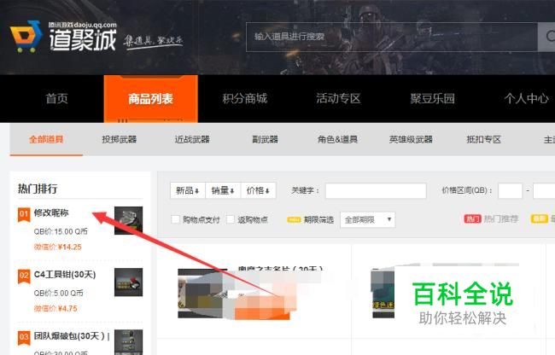555x355 pixels.
Task: Open the 积分商城 nav tab
Action: [x=244, y=98]
